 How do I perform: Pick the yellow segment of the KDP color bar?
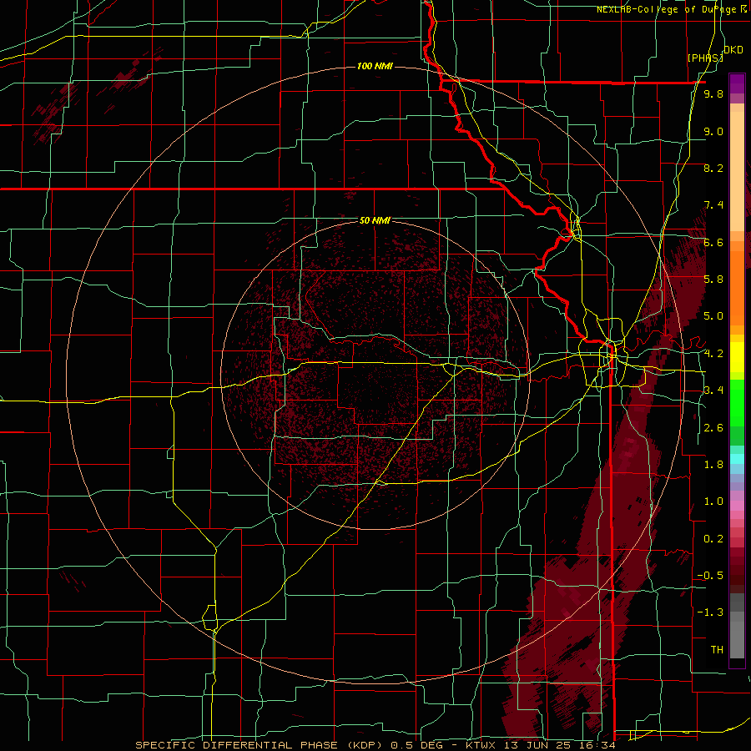(x=737, y=357)
